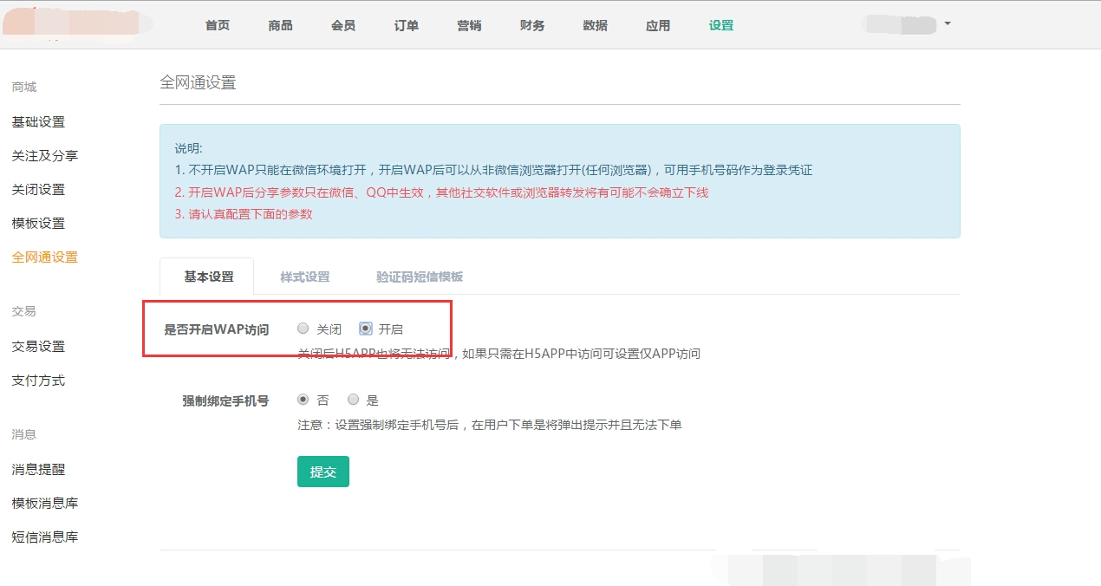
Task: Open the 财务 top menu
Action: (x=532, y=25)
